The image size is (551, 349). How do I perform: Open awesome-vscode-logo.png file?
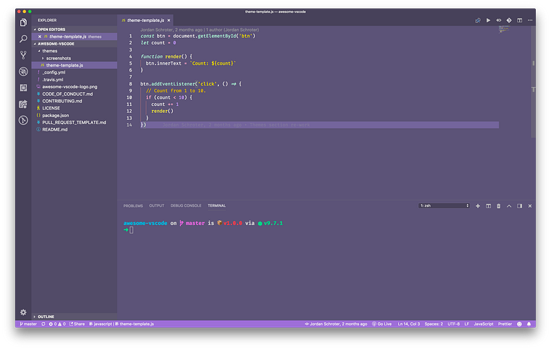click(70, 87)
